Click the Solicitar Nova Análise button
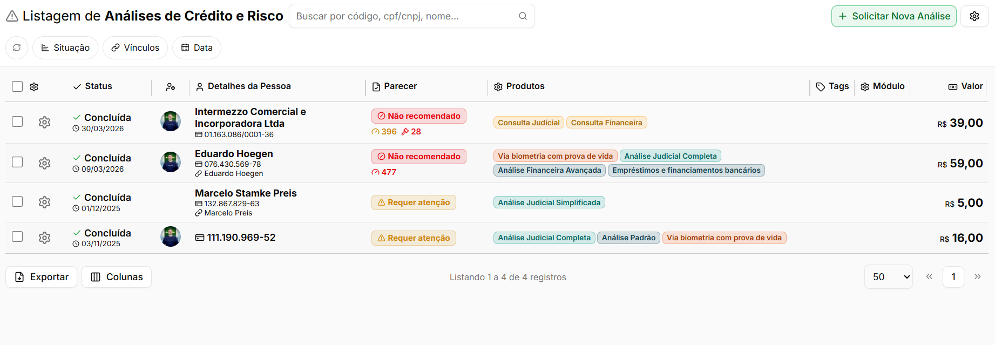This screenshot has height=345, width=995. click(894, 16)
